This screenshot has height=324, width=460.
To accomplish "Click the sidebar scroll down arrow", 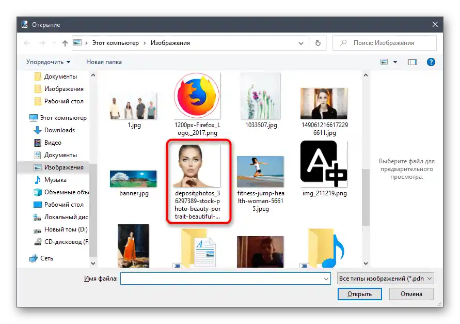I will point(93,264).
